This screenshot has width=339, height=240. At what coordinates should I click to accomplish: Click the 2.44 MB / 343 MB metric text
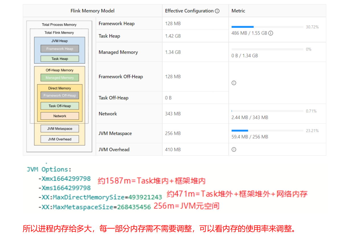click(250, 118)
